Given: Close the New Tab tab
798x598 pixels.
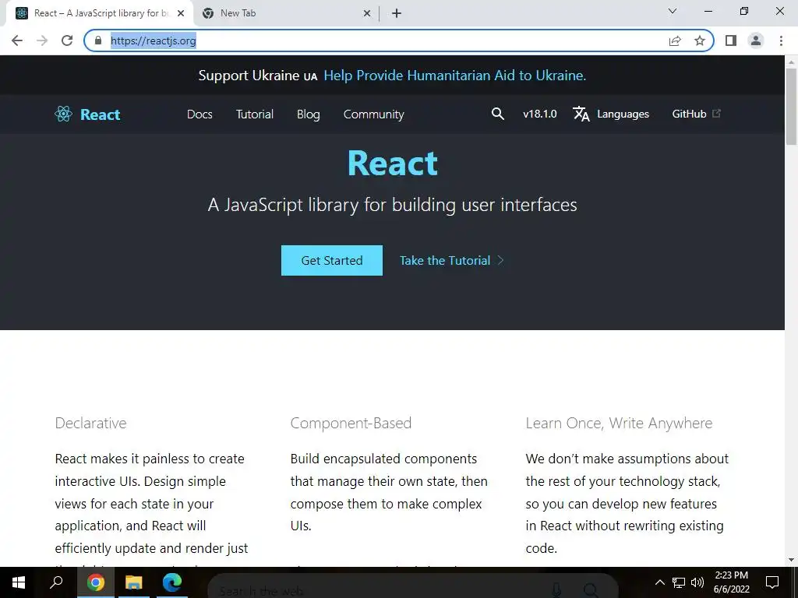Looking at the screenshot, I should [x=367, y=13].
